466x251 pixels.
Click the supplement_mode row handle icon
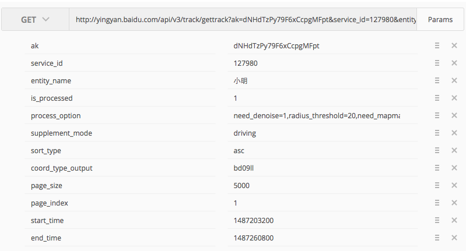point(437,133)
